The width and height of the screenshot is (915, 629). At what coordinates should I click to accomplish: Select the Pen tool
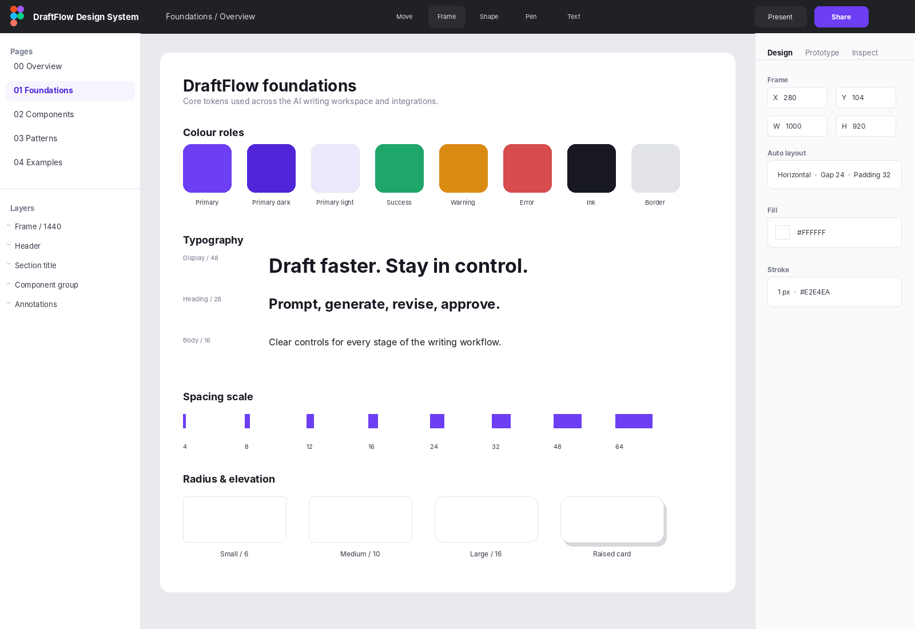531,17
